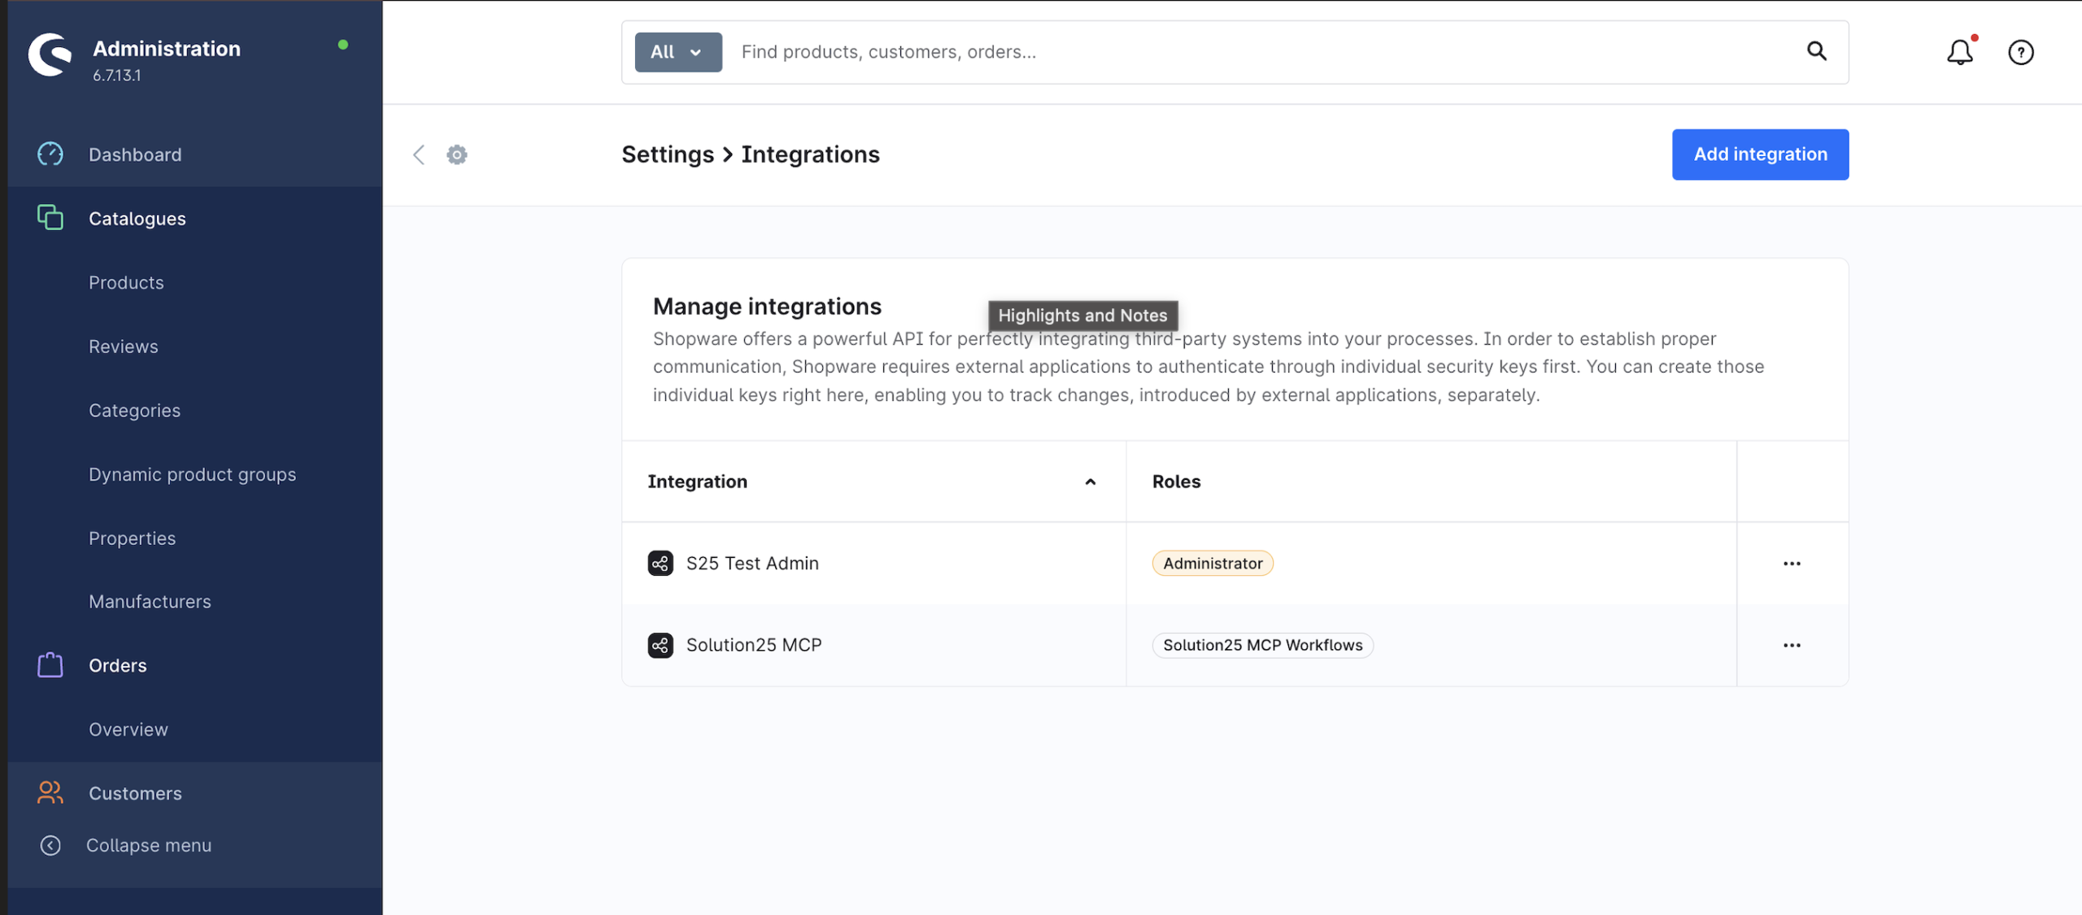Click the Collapse menu arrow icon

pos(50,845)
